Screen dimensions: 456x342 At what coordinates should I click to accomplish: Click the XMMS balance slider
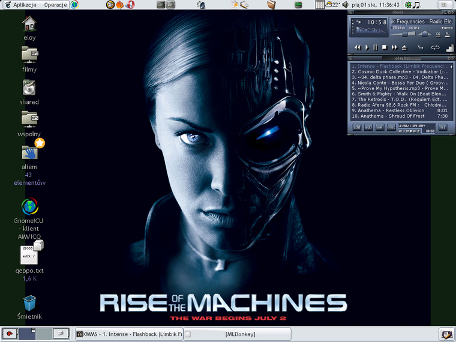pos(424,34)
